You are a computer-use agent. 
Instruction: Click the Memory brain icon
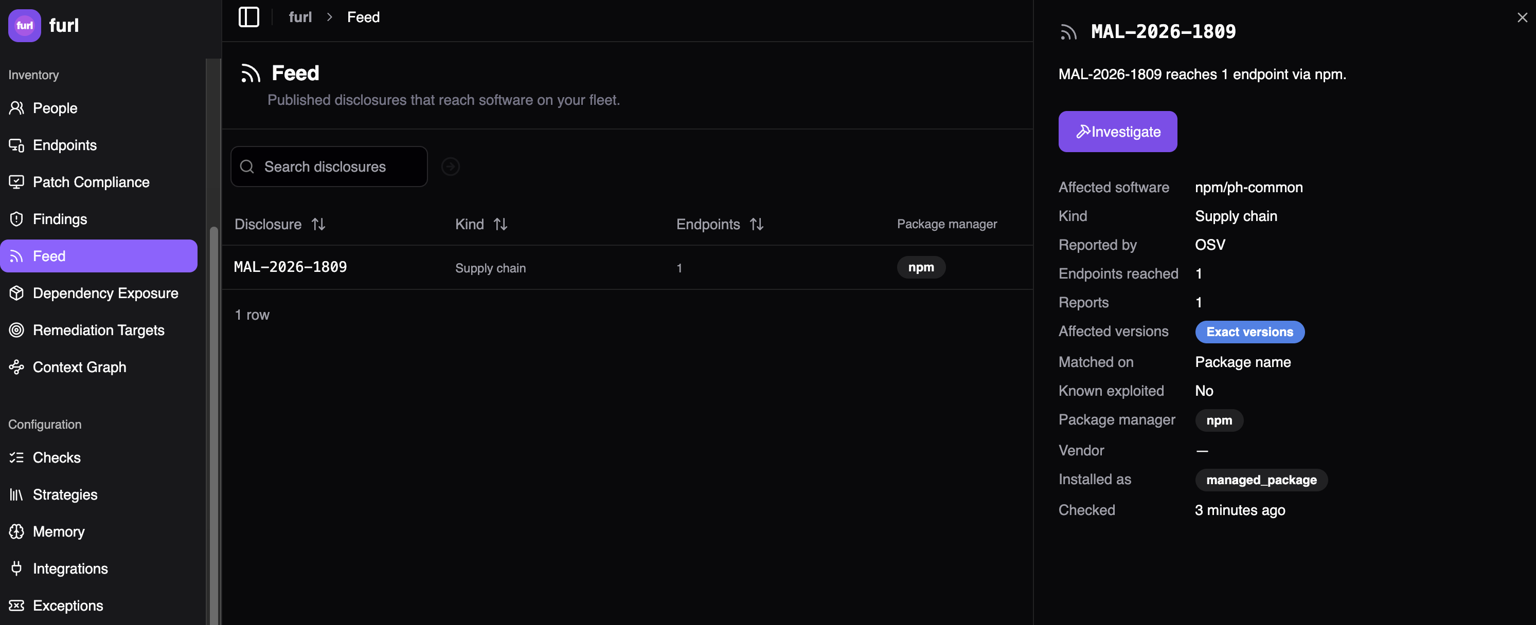[x=16, y=531]
